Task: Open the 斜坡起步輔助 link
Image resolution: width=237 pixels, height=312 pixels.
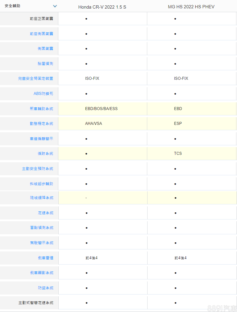Action: tap(41, 184)
